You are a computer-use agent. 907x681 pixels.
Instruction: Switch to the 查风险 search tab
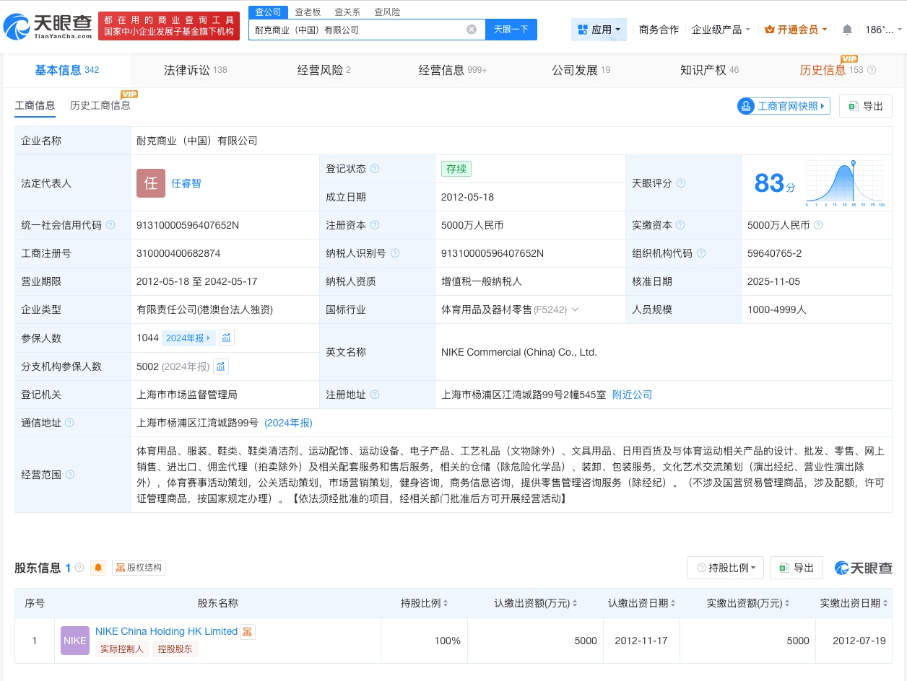[x=387, y=12]
